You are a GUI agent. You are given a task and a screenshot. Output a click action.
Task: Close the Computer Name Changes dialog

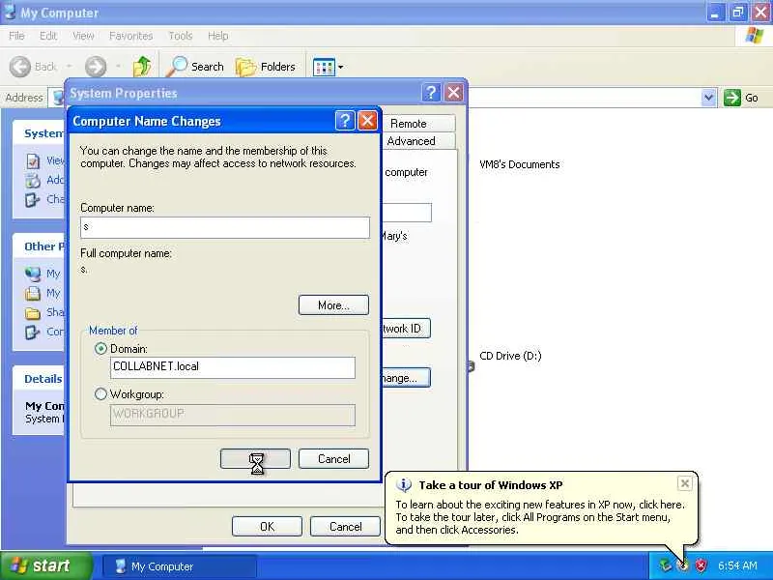tap(367, 120)
